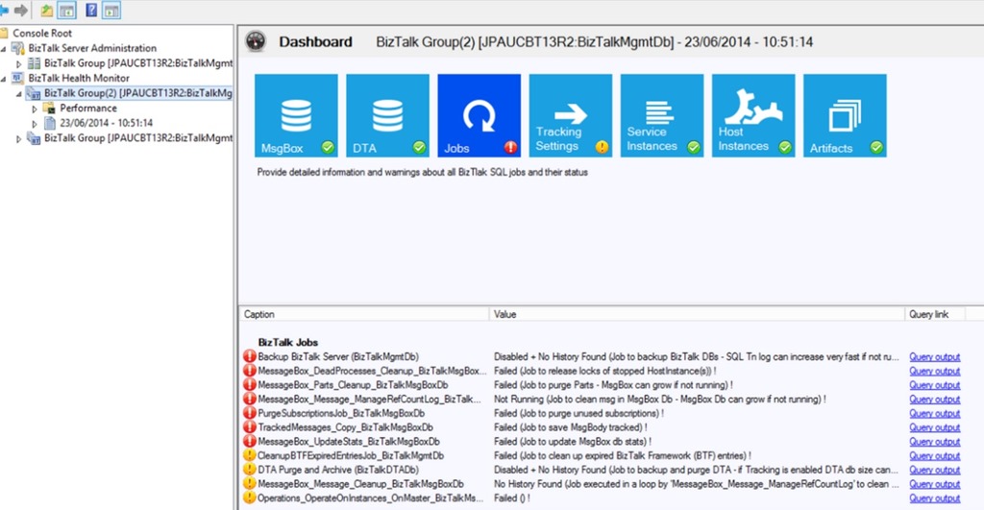Collapse the BizTalk Health Monitor node
984x510 pixels.
(x=4, y=79)
